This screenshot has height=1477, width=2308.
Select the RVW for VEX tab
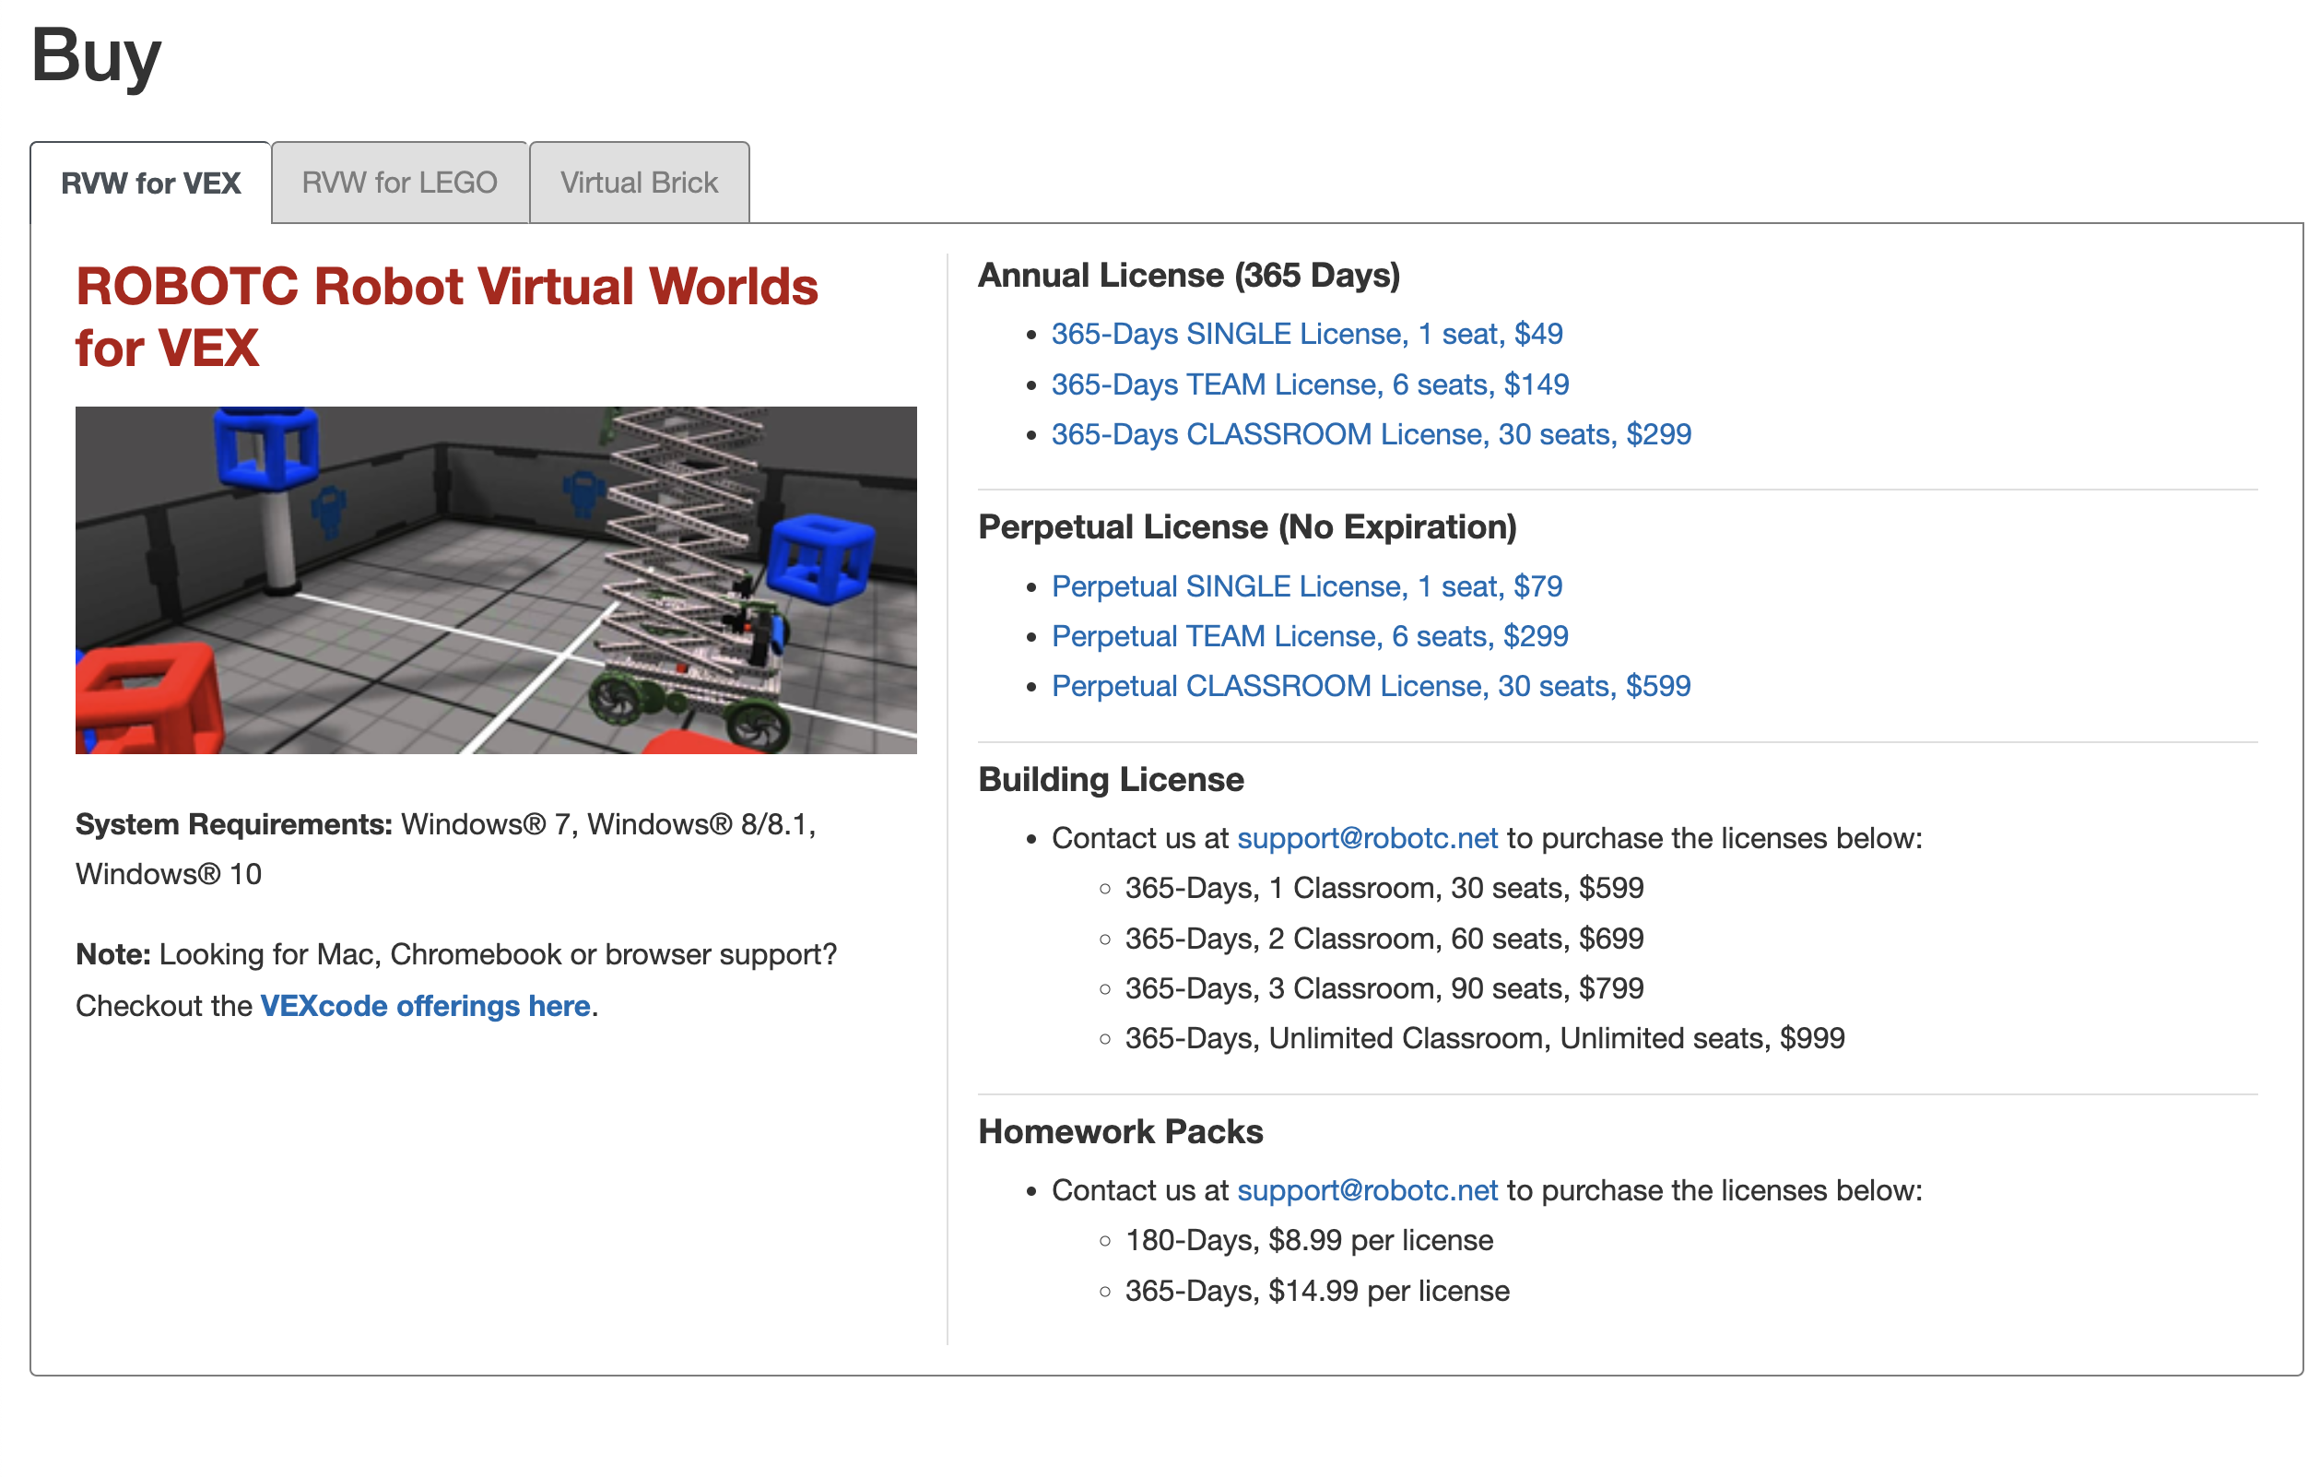[x=150, y=183]
